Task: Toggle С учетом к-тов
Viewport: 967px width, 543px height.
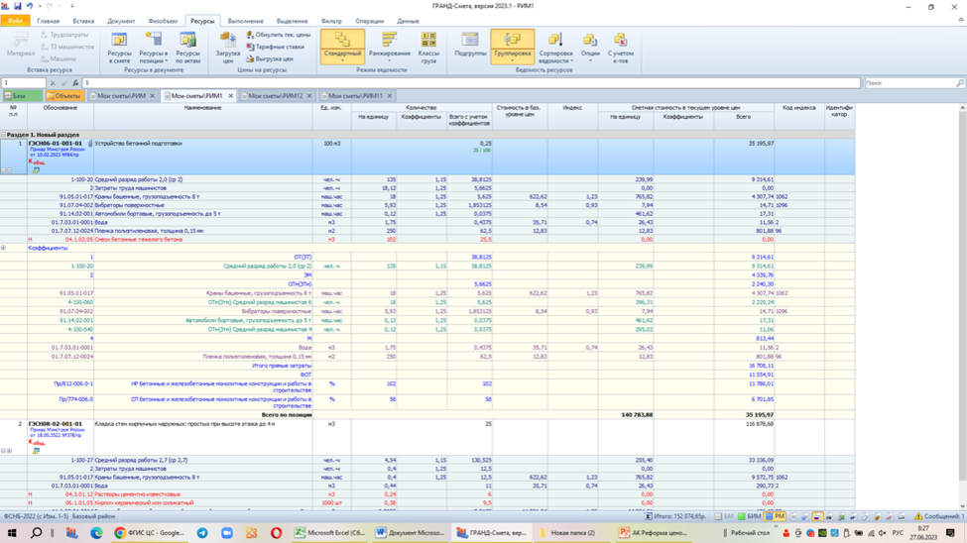Action: [x=621, y=48]
